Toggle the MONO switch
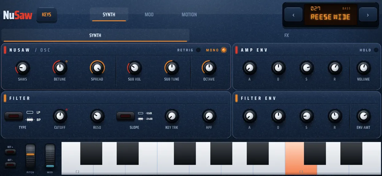The height and width of the screenshot is (176, 382). [224, 50]
